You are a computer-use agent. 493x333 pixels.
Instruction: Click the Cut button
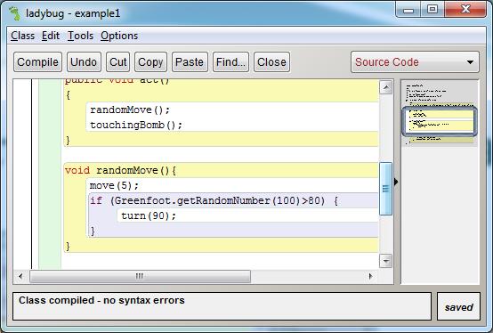point(117,62)
